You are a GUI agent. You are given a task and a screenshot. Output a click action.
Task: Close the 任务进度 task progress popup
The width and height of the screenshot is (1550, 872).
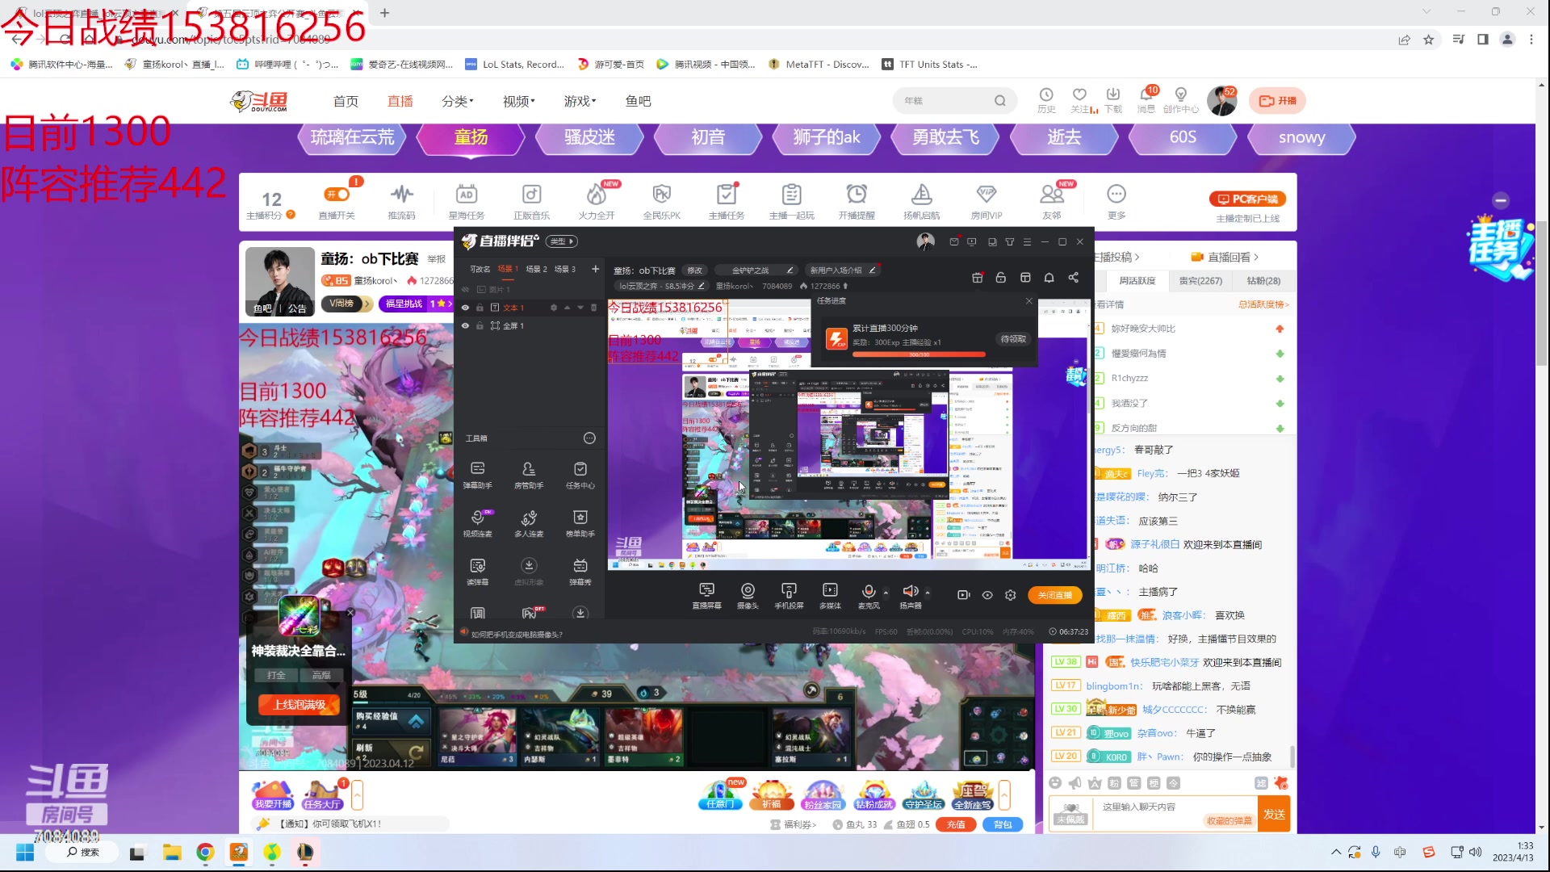pos(1028,301)
